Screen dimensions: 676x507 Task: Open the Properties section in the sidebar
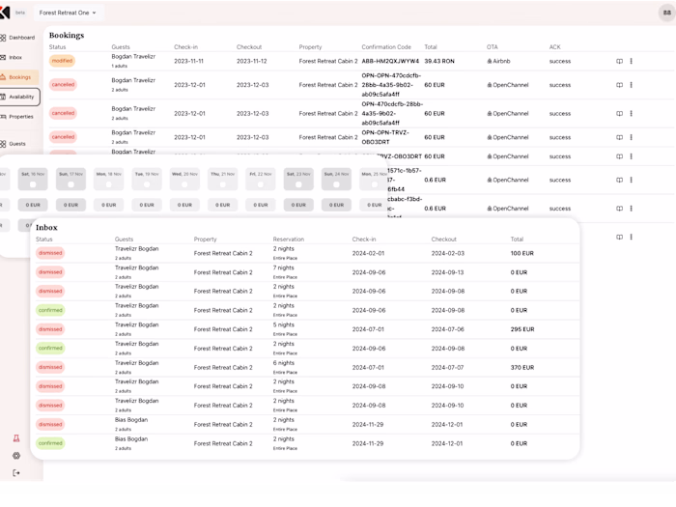(x=17, y=117)
